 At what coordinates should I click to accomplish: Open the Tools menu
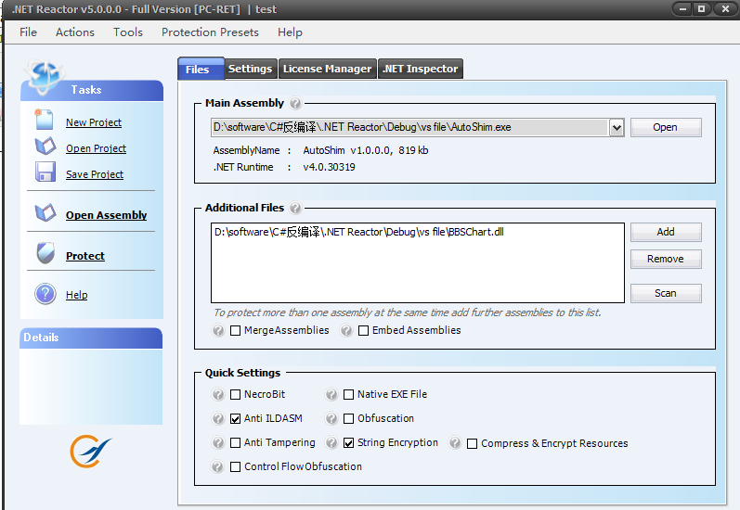(128, 32)
